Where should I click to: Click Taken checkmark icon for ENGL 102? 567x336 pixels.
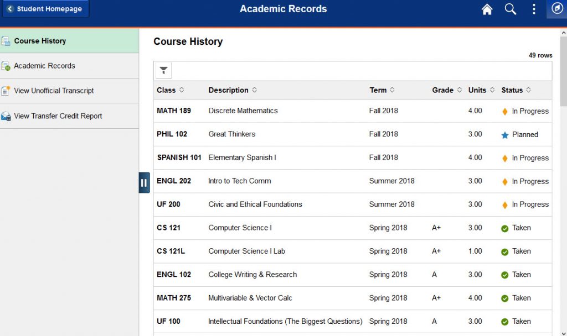(505, 275)
